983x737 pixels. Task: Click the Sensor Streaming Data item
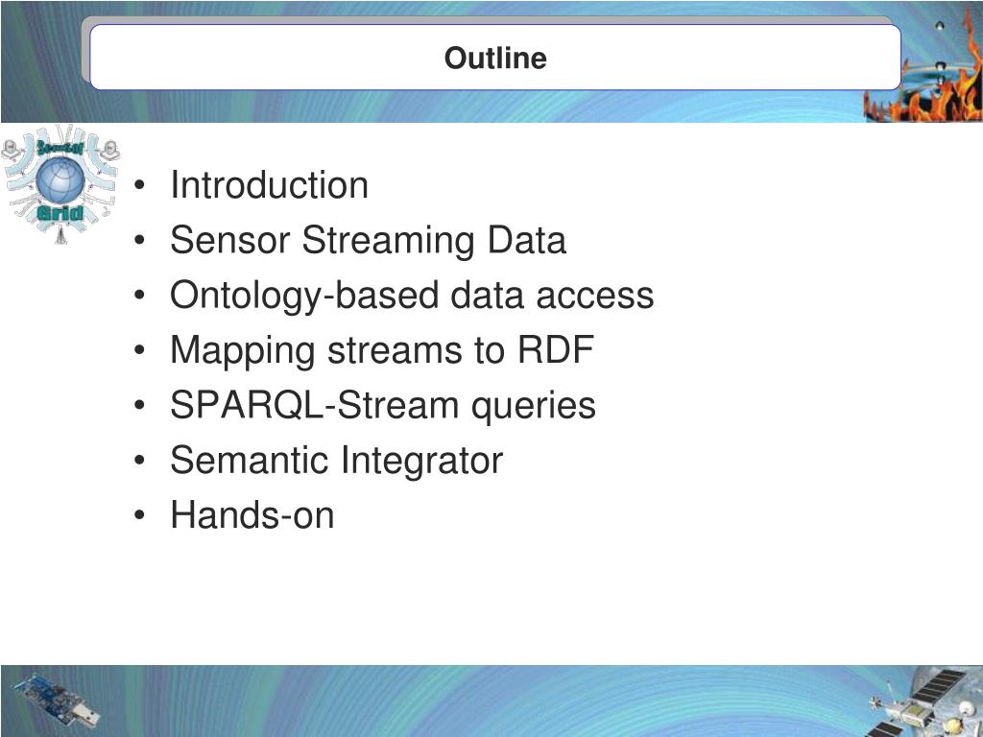pyautogui.click(x=368, y=240)
